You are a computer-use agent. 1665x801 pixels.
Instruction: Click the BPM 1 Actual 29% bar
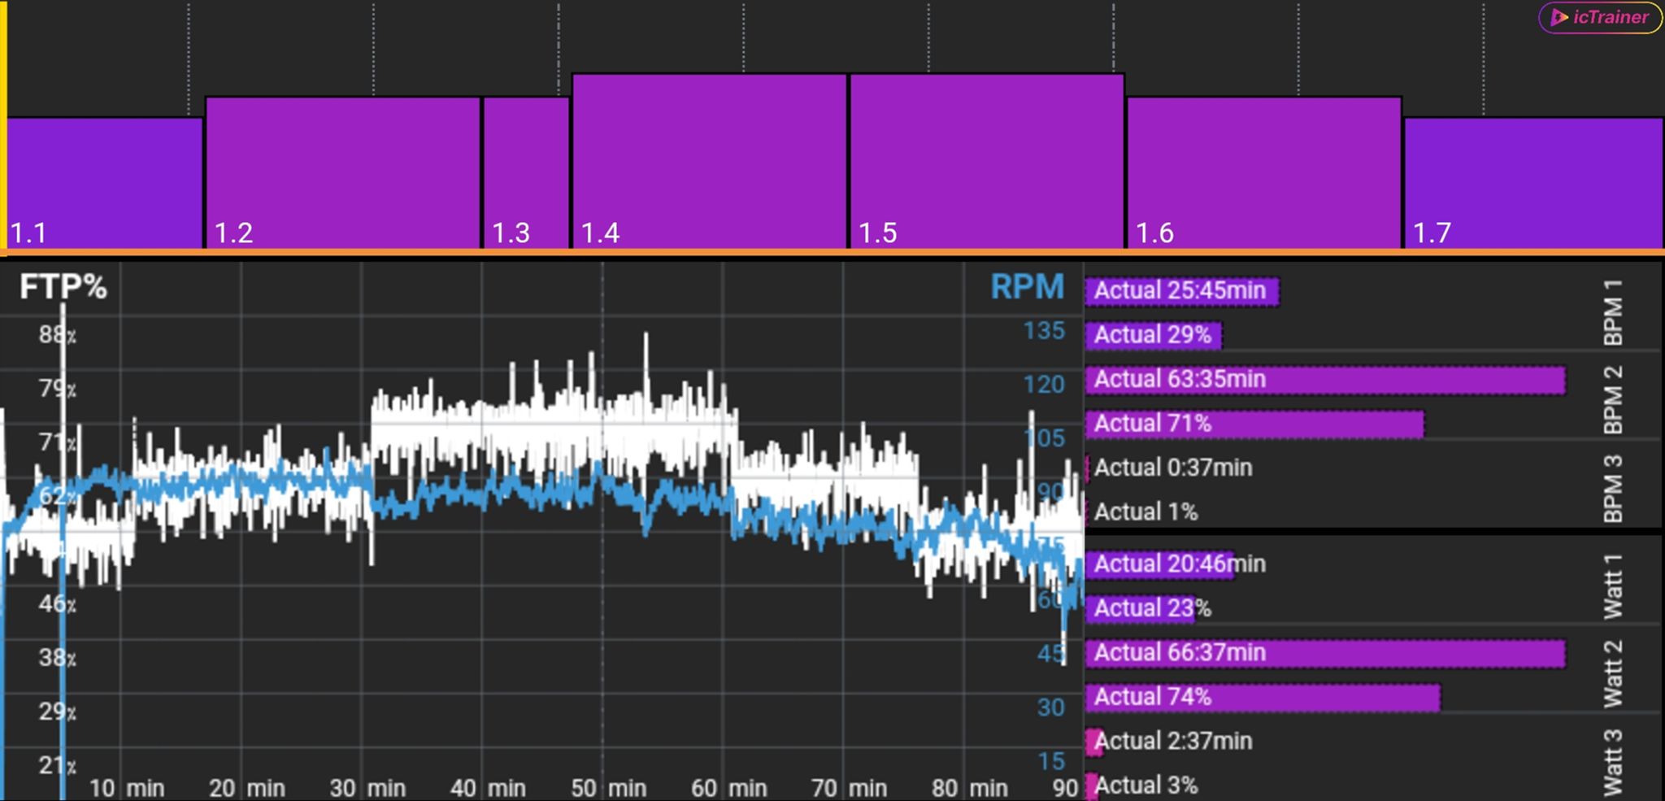point(1153,335)
